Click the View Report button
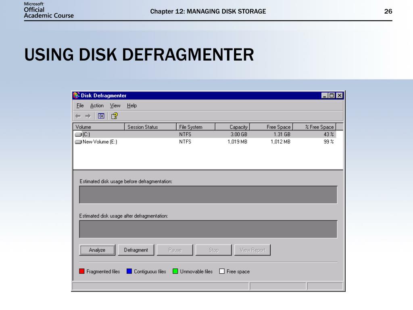The width and height of the screenshot is (413, 310). click(x=252, y=250)
